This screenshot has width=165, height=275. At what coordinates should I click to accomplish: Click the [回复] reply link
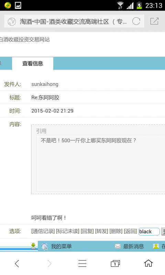pyautogui.click(x=87, y=231)
